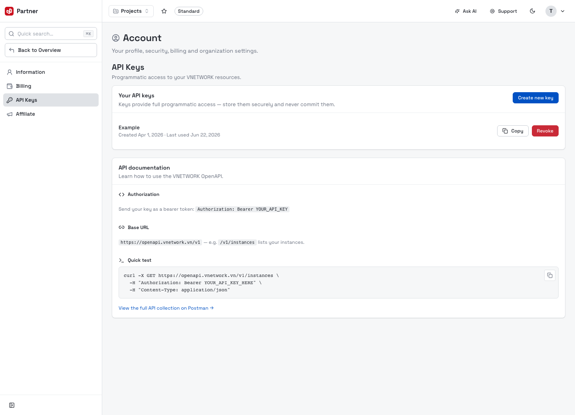Viewport: 575px width, 415px height.
Task: Click the Quick test terminal icon
Action: coord(121,260)
